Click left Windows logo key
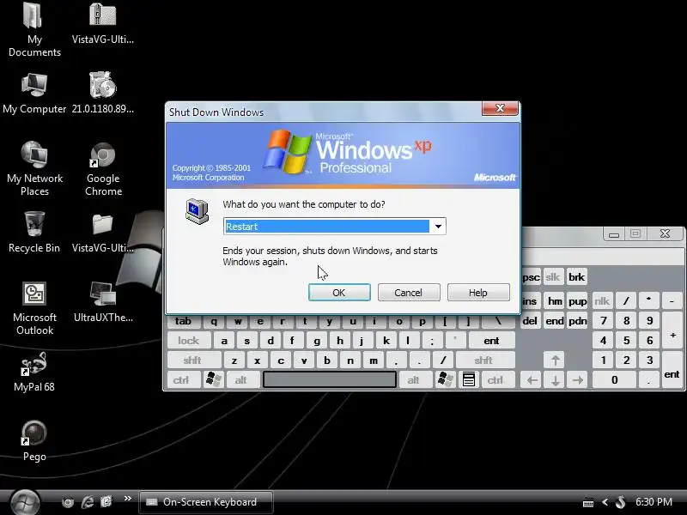The height and width of the screenshot is (515, 687). click(213, 379)
